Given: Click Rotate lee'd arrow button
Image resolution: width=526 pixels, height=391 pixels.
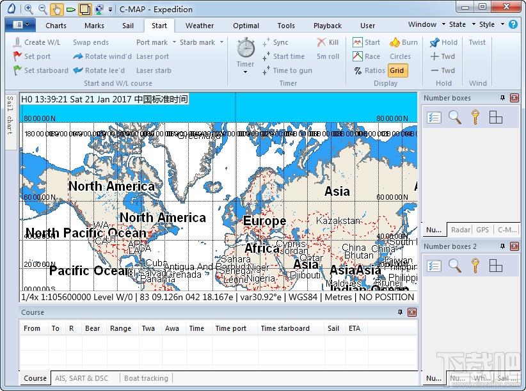Looking at the screenshot, I should tap(99, 70).
